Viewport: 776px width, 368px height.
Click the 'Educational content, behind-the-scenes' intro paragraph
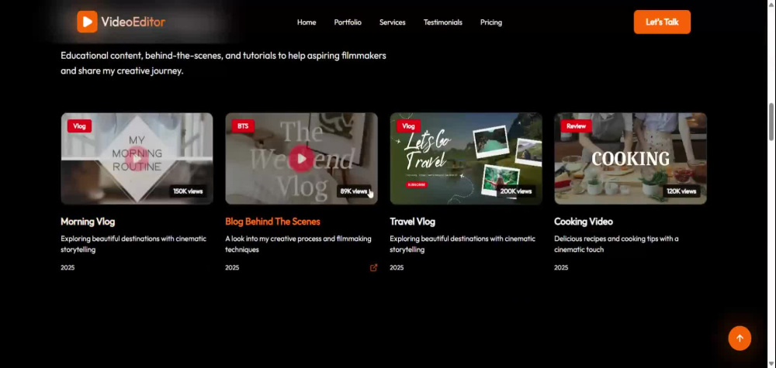click(x=223, y=64)
